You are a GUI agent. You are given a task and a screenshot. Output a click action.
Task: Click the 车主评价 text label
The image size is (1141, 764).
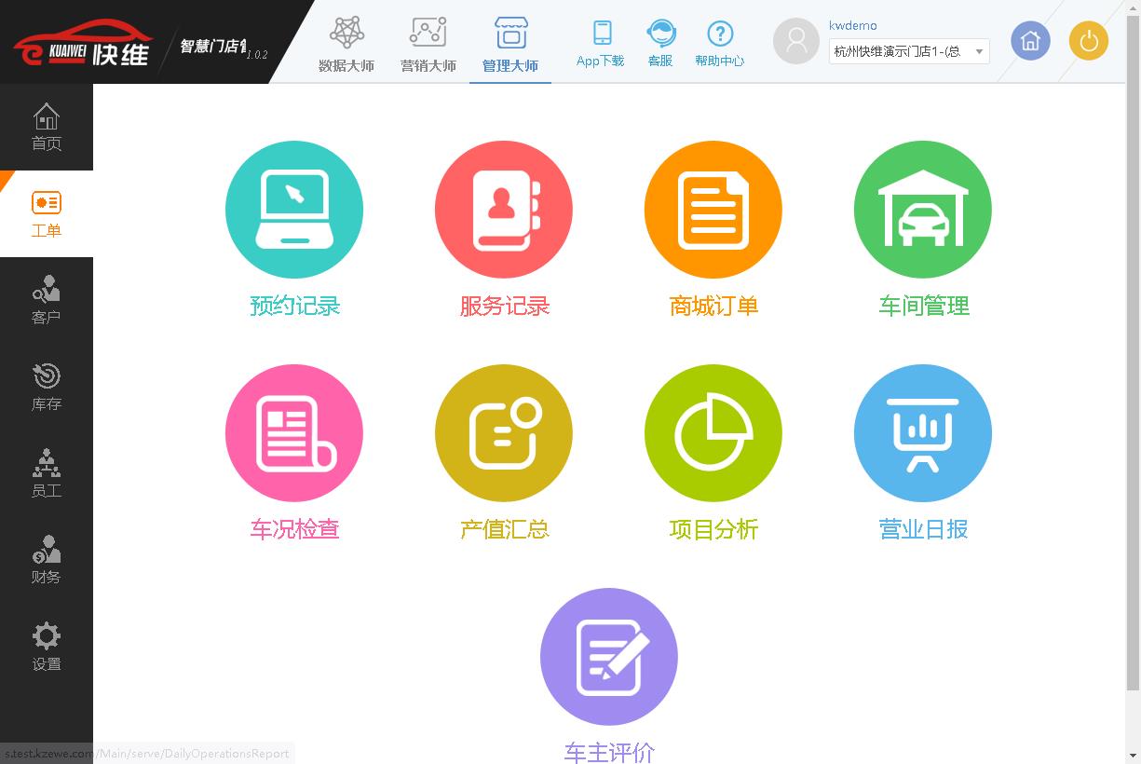[x=609, y=752]
